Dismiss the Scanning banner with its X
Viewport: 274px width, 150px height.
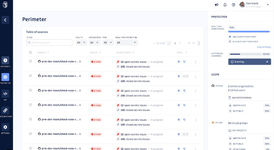(x=267, y=62)
